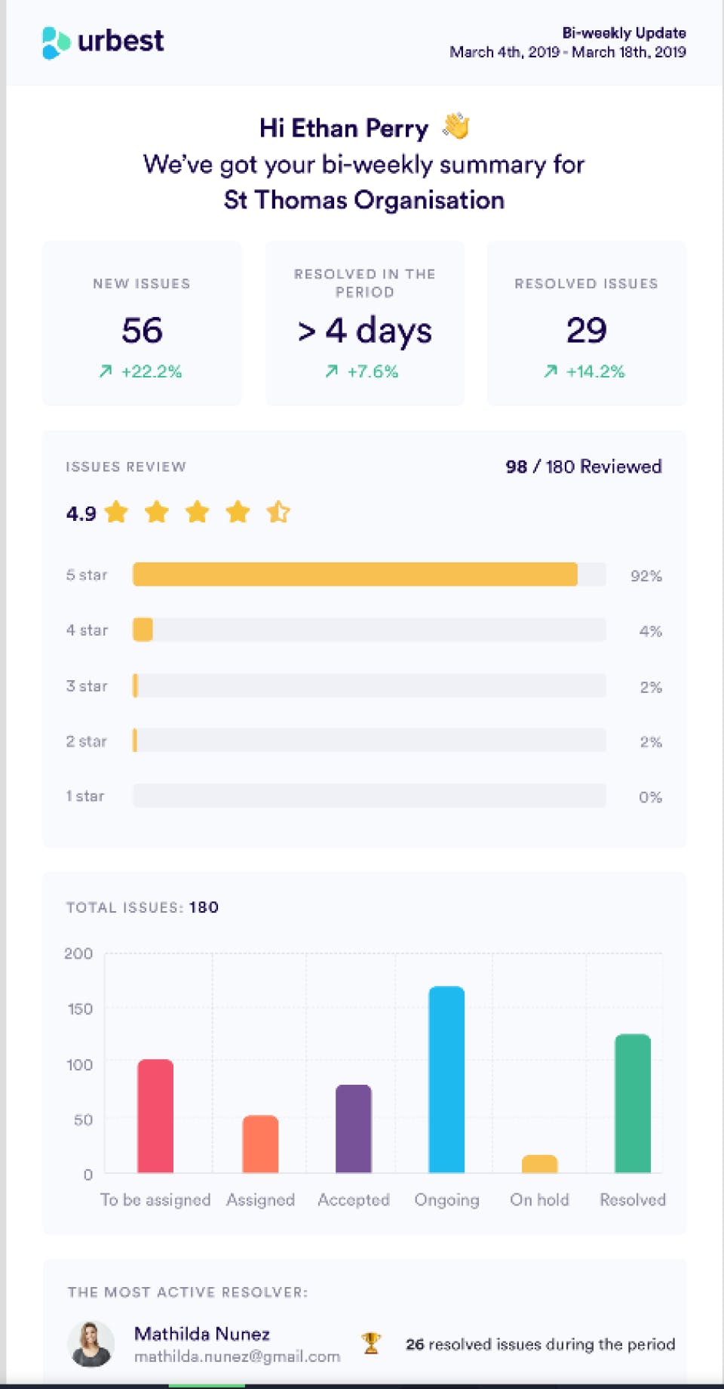This screenshot has width=724, height=1389.
Task: Click the waving hand emoji
Action: tap(456, 126)
